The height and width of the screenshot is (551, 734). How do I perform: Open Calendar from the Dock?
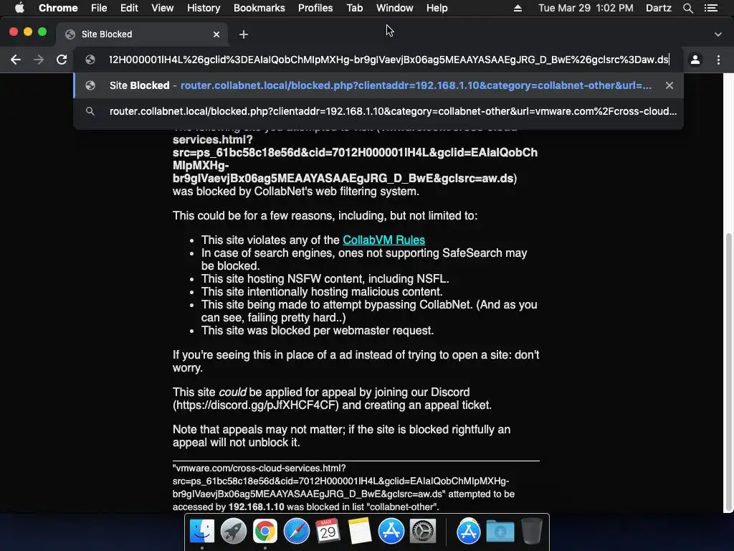(328, 532)
